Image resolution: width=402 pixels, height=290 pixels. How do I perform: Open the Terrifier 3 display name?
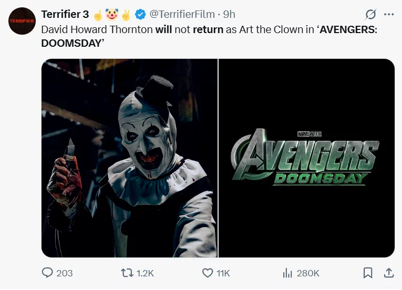click(x=65, y=14)
